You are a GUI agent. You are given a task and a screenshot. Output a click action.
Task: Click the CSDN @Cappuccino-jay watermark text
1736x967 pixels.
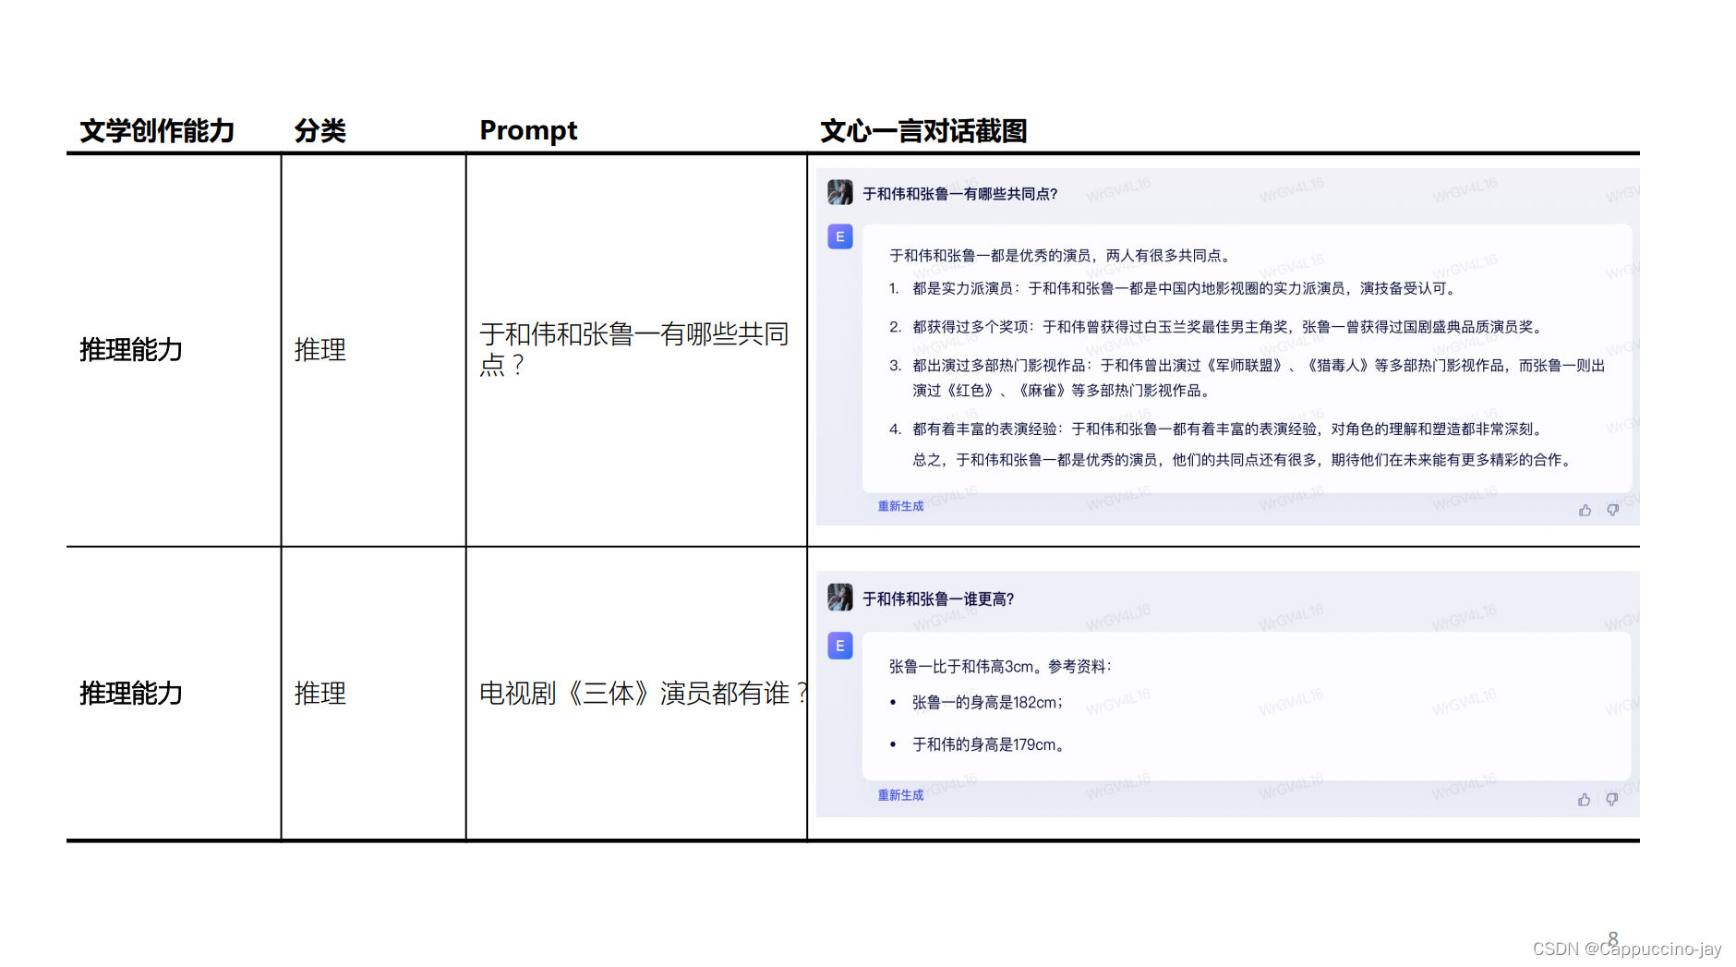coord(1627,949)
